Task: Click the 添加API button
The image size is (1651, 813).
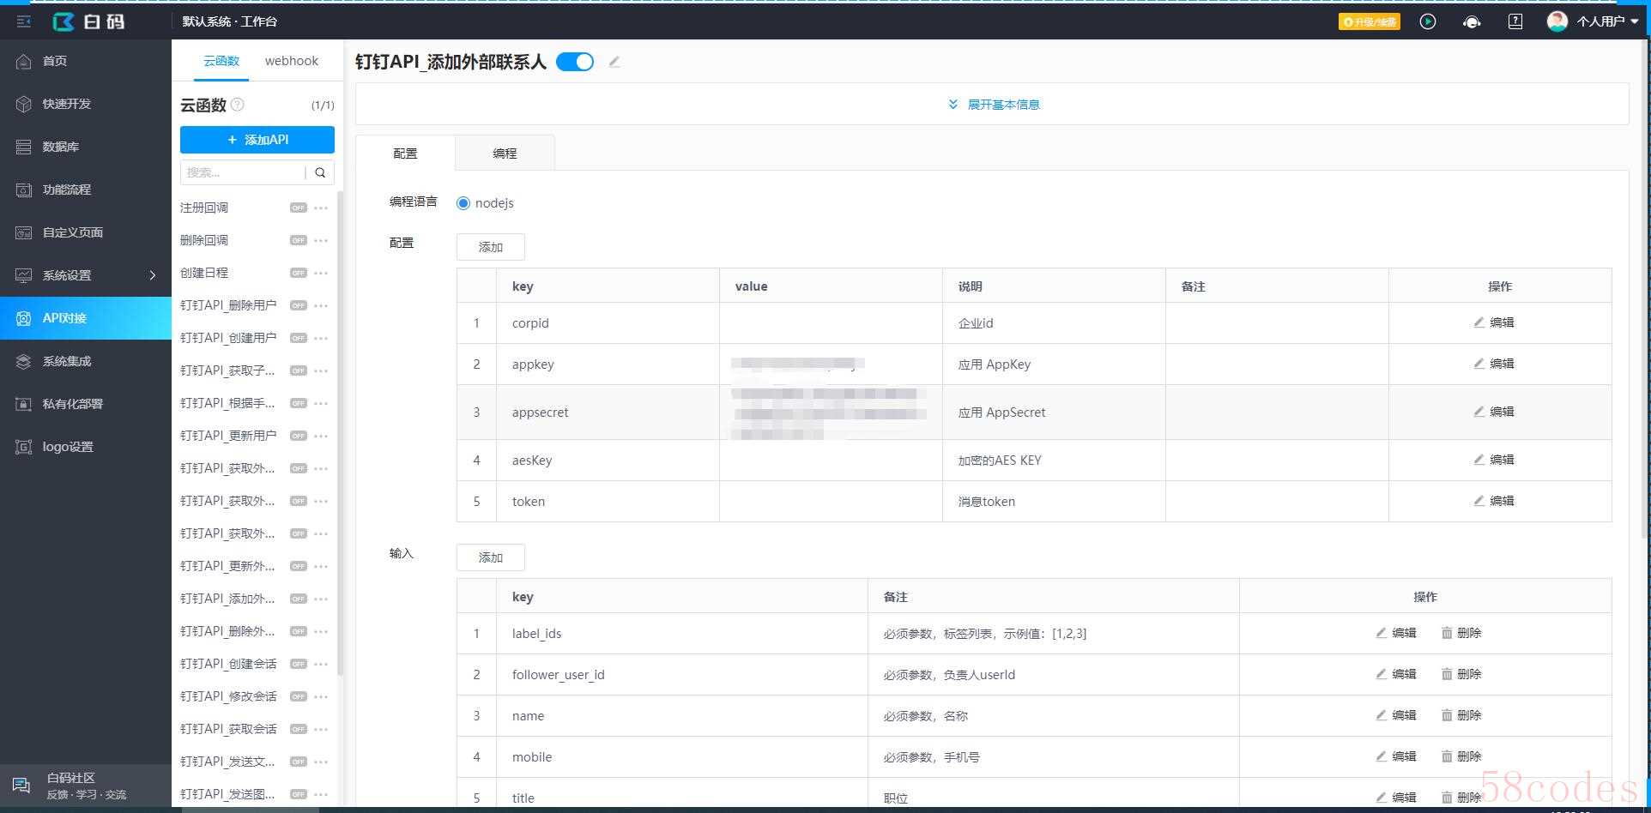Action: click(257, 140)
